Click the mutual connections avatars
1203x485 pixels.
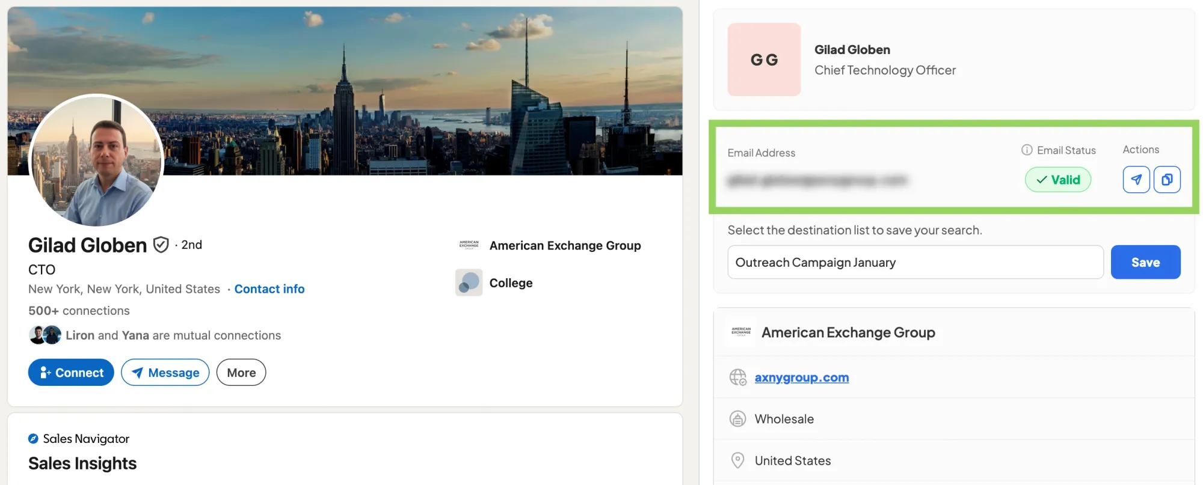pos(45,335)
